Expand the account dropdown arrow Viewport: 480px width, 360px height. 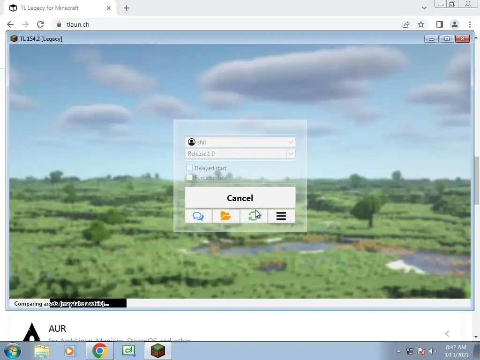291,142
